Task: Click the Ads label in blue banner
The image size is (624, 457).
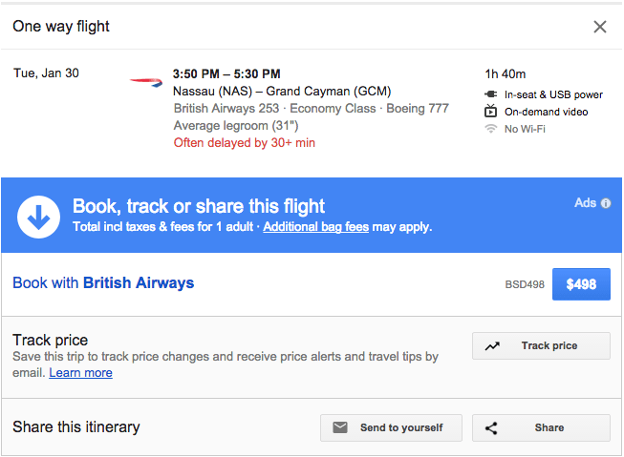Action: [x=585, y=202]
